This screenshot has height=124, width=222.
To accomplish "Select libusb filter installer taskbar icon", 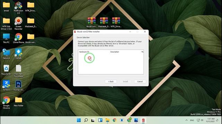I will [143, 120].
